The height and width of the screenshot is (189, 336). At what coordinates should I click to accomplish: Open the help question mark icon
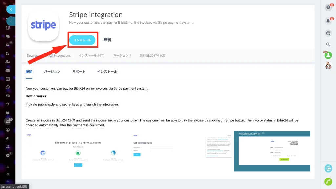[328, 8]
